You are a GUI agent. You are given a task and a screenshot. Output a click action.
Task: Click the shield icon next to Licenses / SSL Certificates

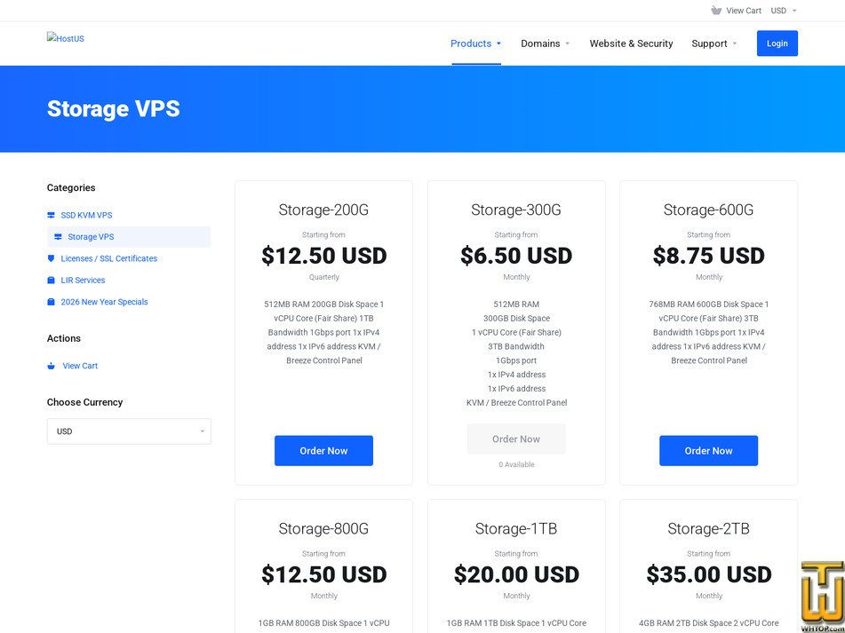[x=52, y=258]
